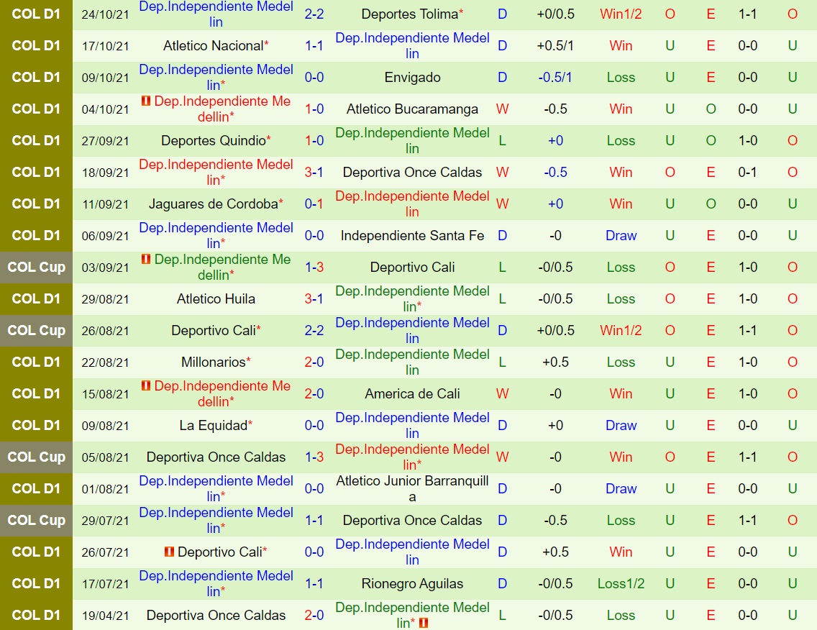
Task: Click the Loss result in the 27/09/21 row
Action: click(x=621, y=141)
